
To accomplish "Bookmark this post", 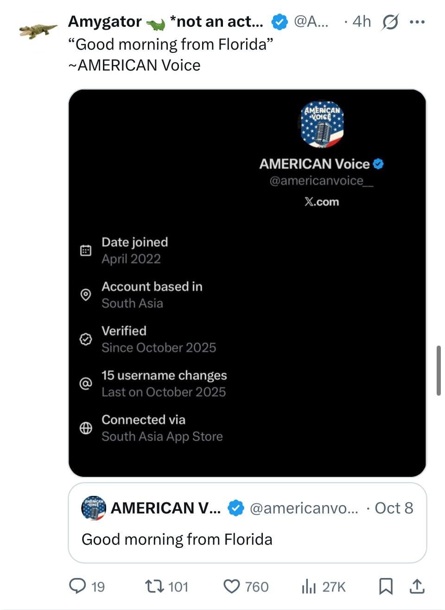I will (386, 586).
